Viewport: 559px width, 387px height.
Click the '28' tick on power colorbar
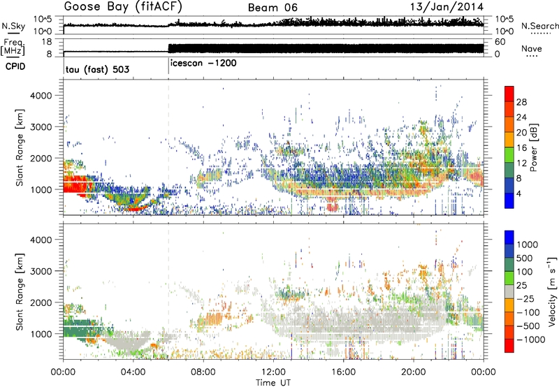pos(521,102)
